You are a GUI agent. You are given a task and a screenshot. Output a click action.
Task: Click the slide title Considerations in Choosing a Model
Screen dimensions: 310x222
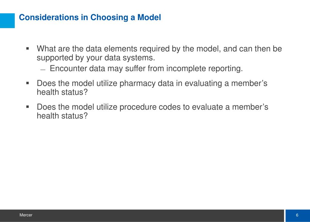click(90, 17)
